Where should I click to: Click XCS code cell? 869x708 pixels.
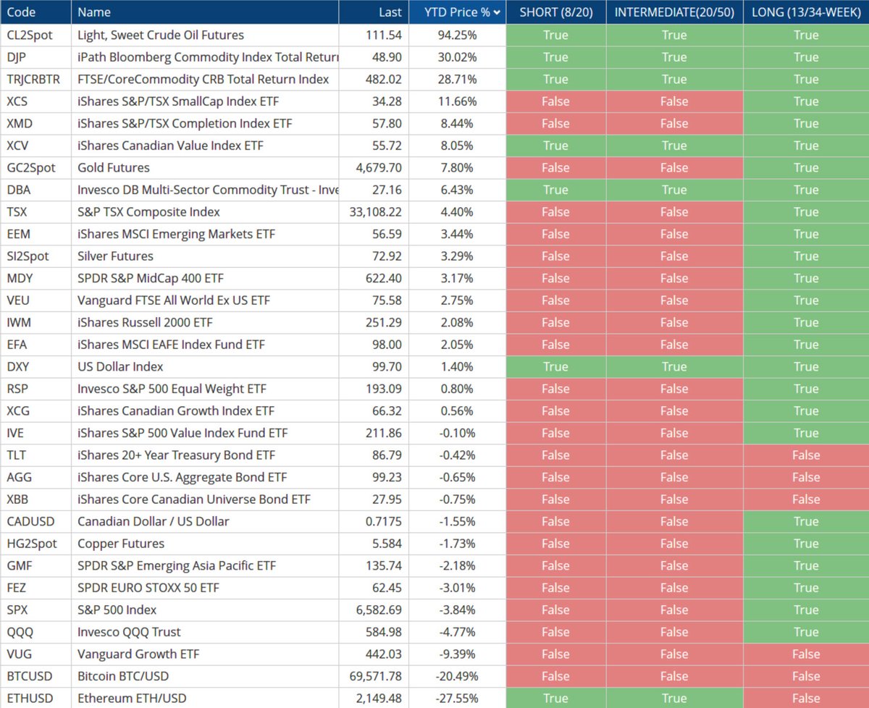pyautogui.click(x=35, y=101)
